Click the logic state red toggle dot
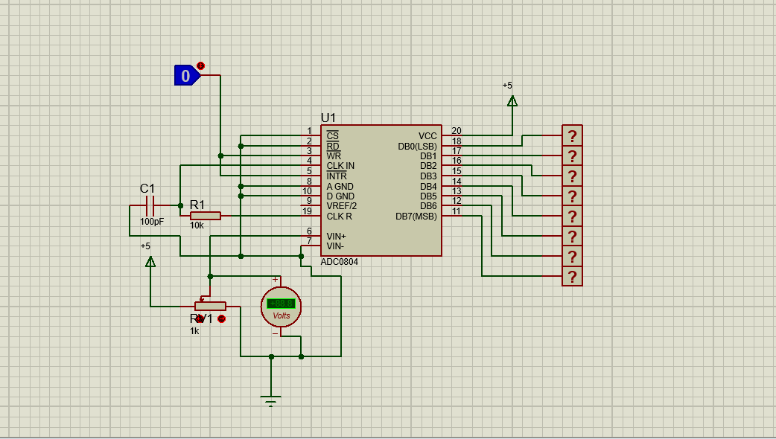Viewport: 776px width, 439px height. pos(200,65)
